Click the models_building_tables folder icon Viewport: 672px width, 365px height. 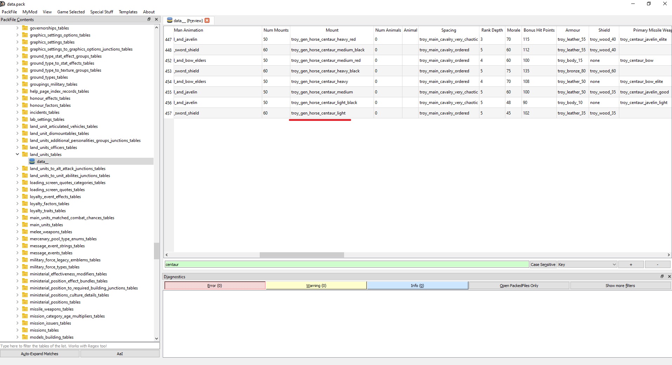coord(25,337)
